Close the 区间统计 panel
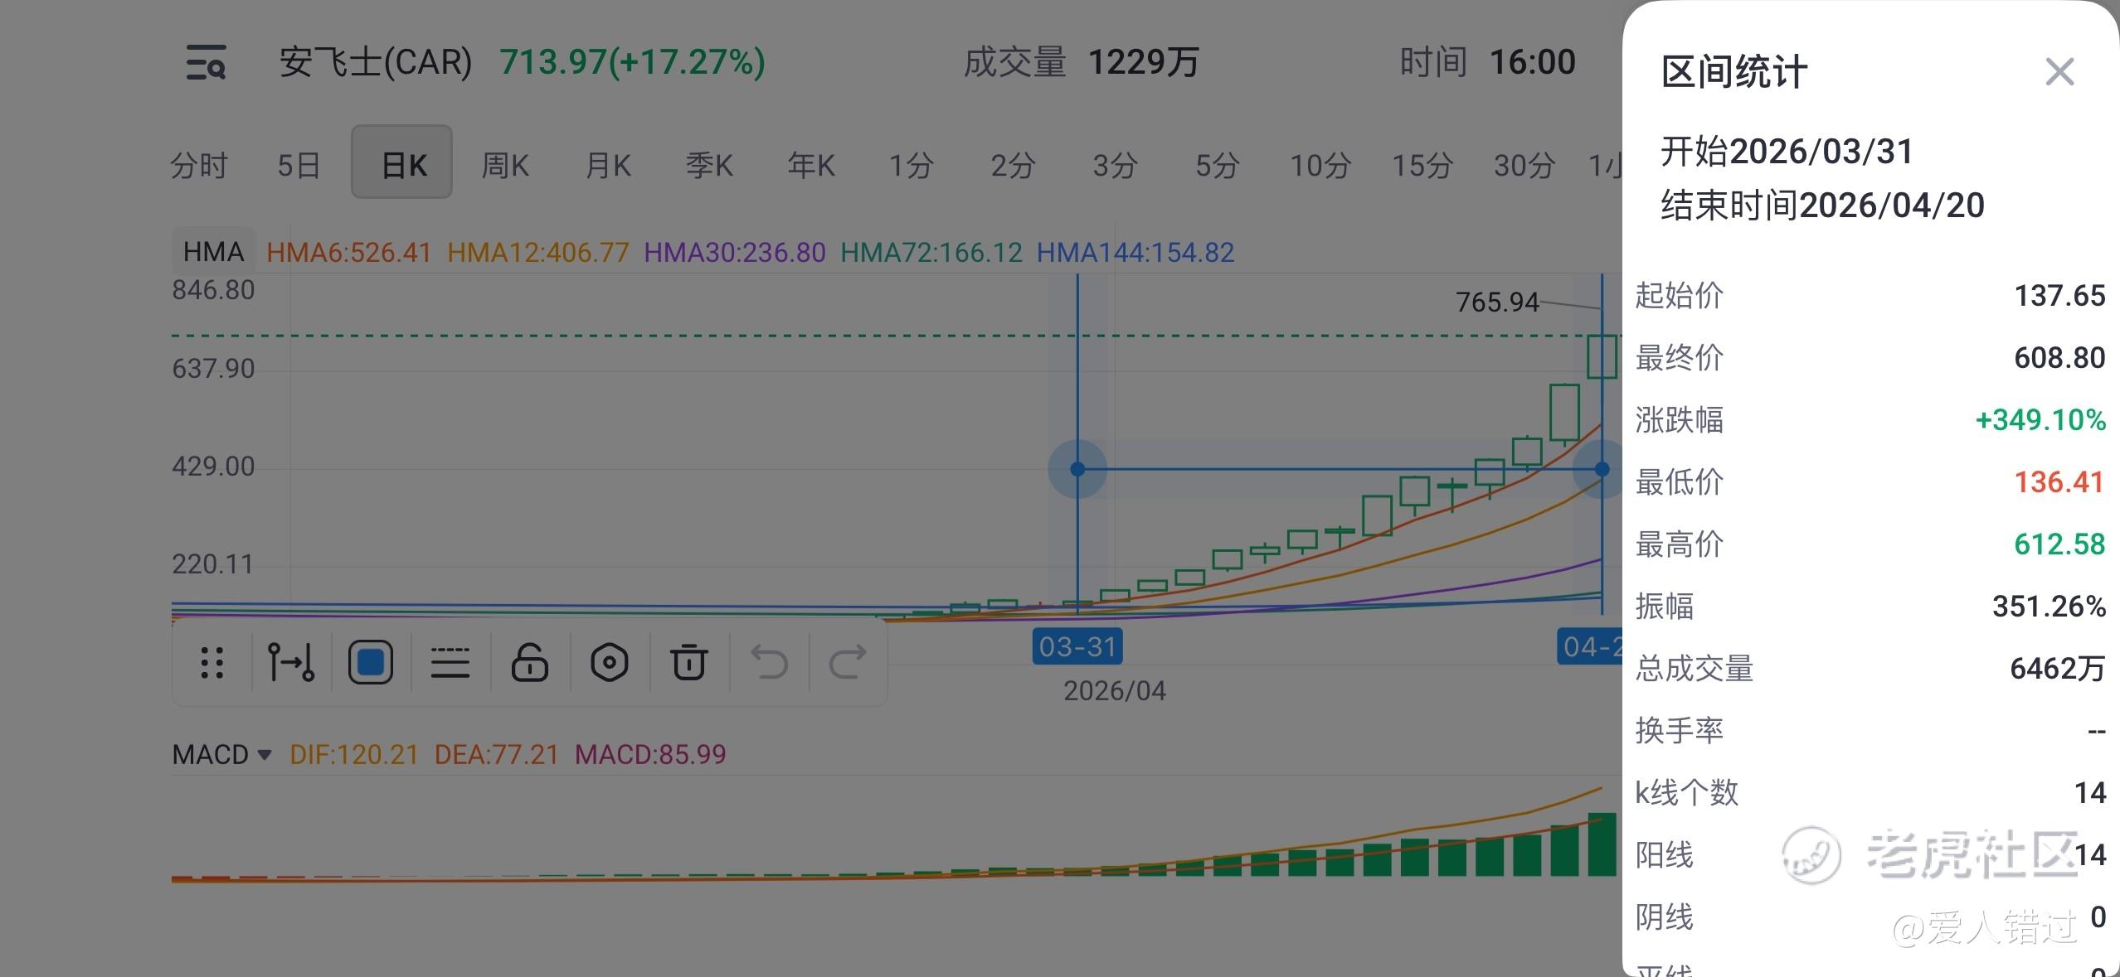2120x977 pixels. pyautogui.click(x=2059, y=72)
